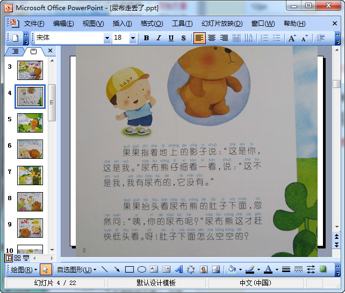345x293 pixels.
Task: Toggle Center alignment button
Action: pos(212,38)
